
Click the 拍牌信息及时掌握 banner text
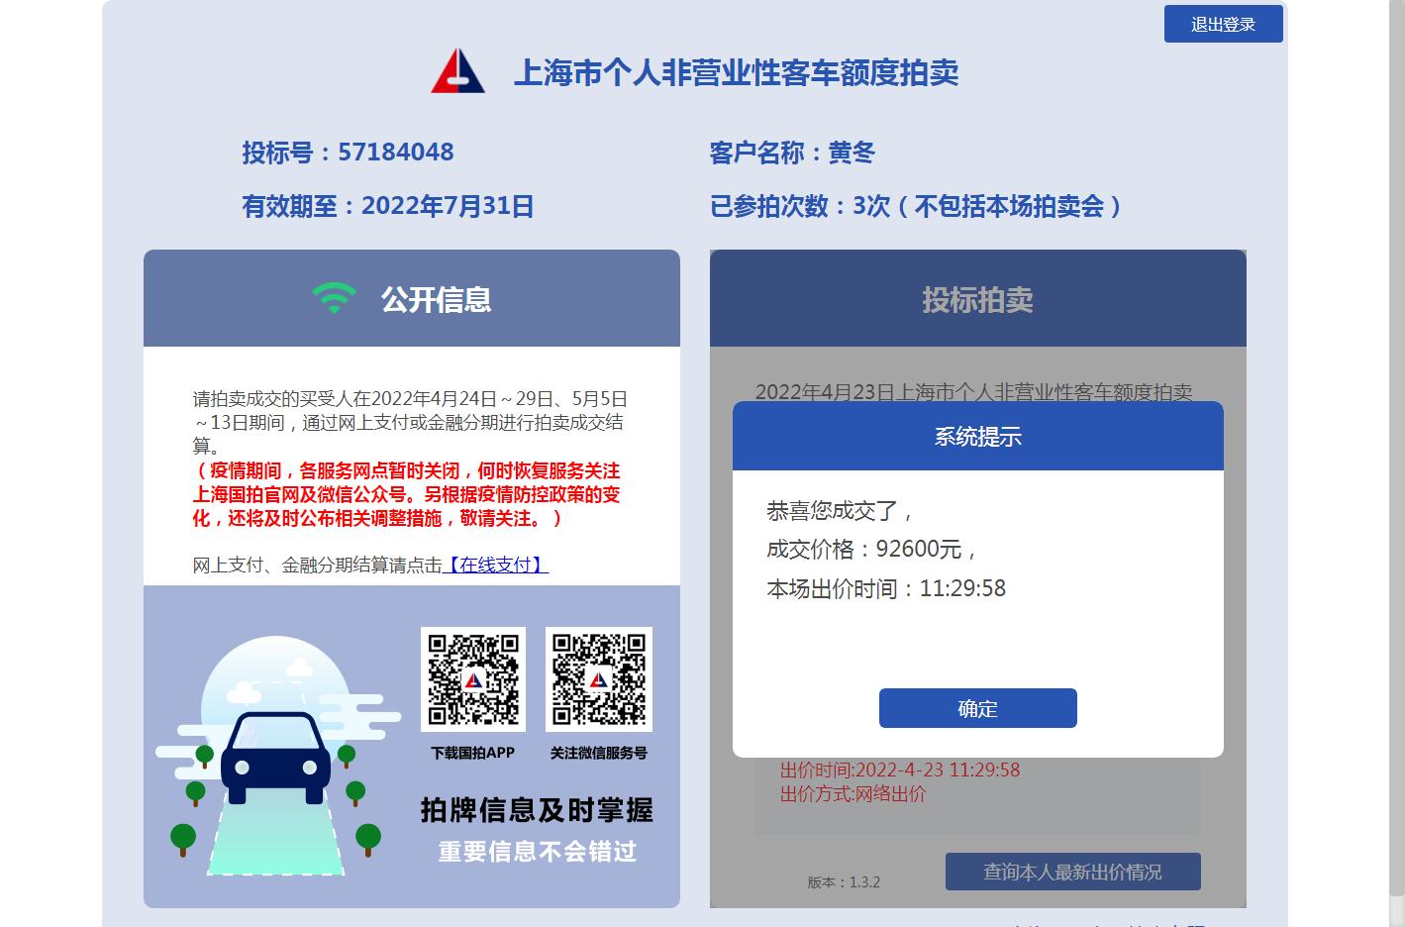tap(537, 810)
